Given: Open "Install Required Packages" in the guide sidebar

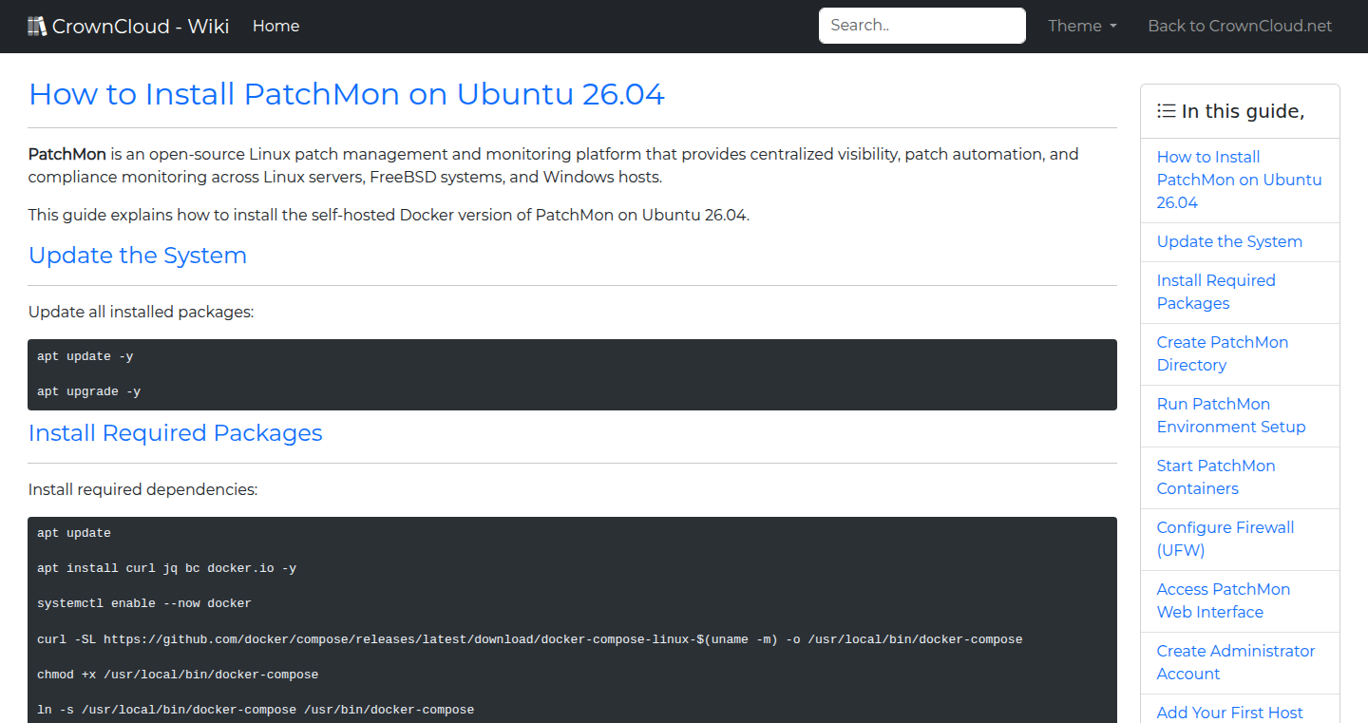Looking at the screenshot, I should [1216, 292].
